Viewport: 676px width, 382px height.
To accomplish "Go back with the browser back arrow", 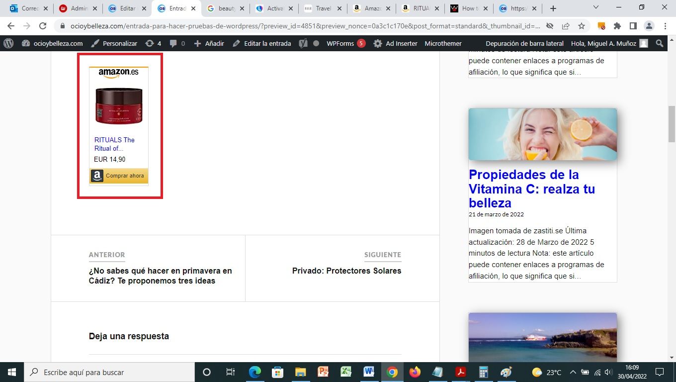I will coord(11,26).
